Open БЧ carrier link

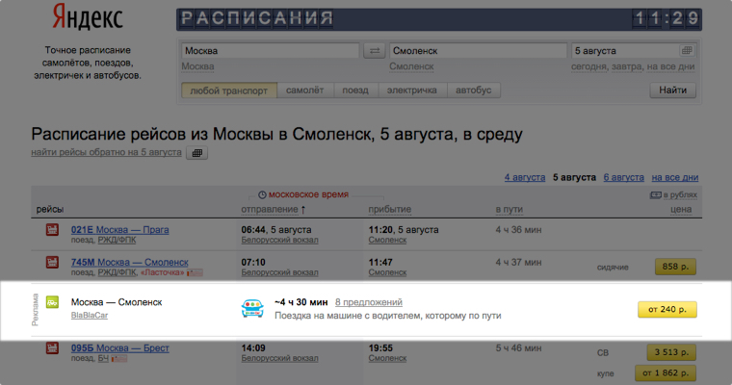pos(103,358)
